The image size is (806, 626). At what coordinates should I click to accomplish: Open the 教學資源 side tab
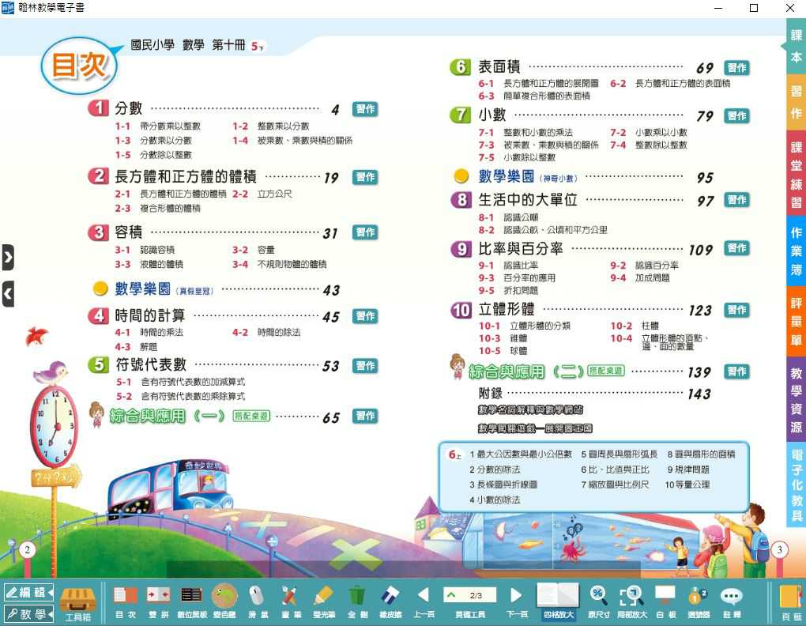(x=796, y=400)
